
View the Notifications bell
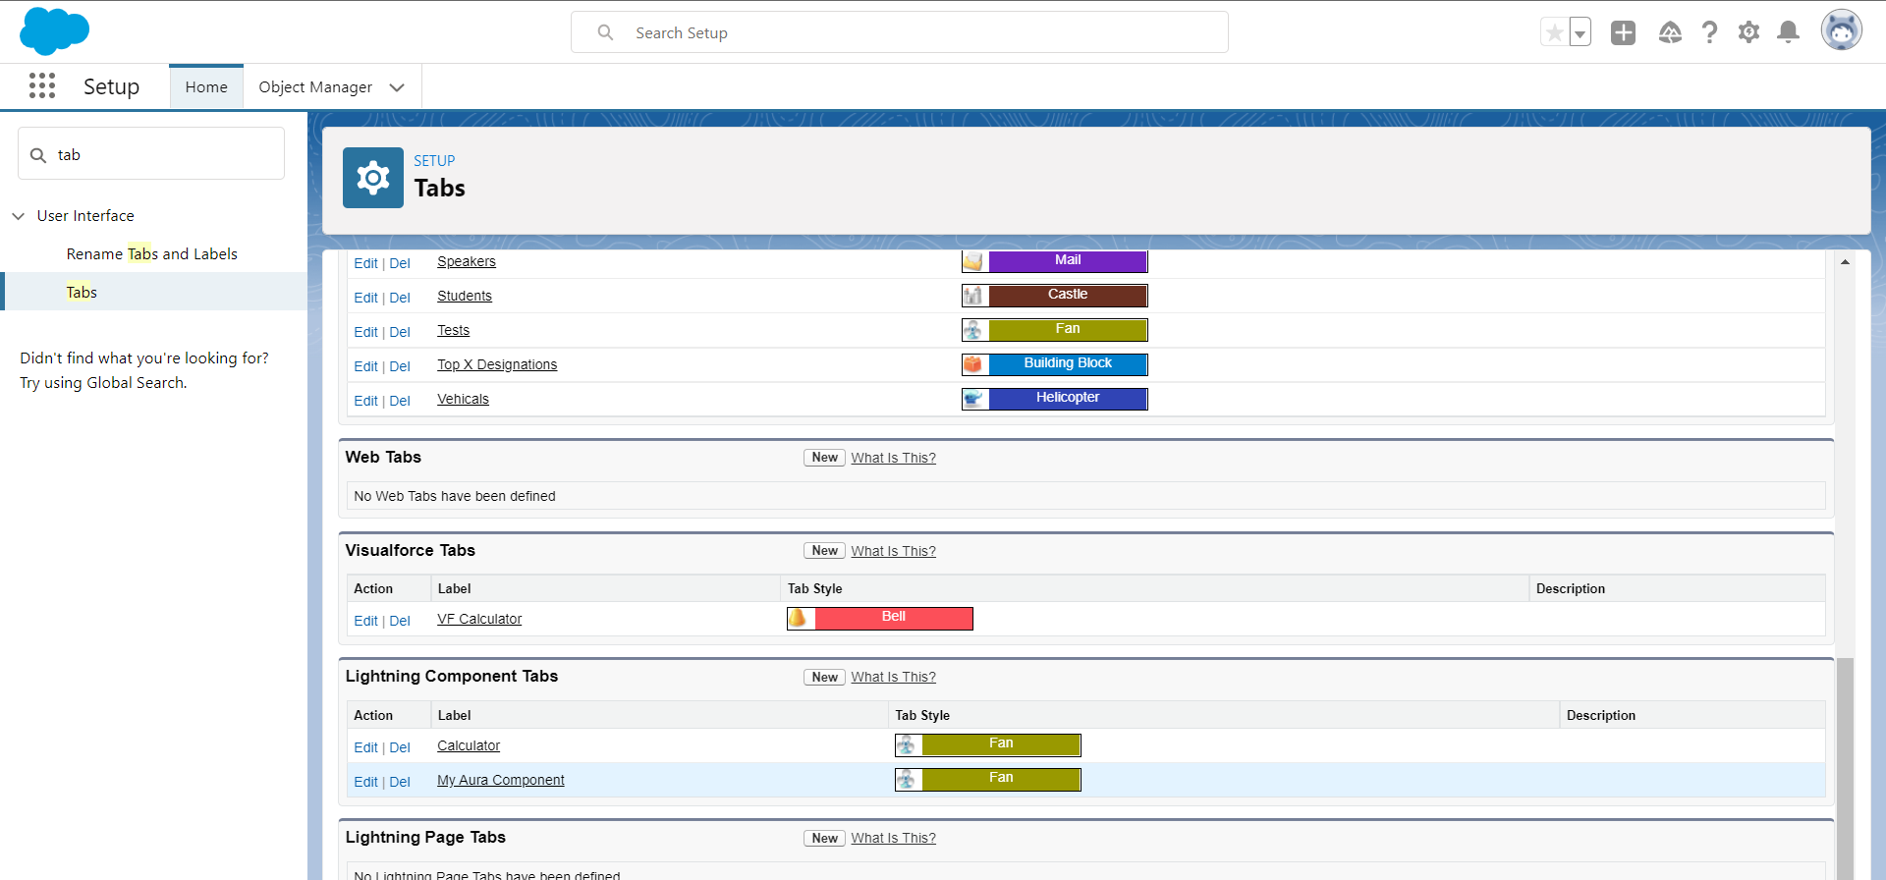click(1789, 33)
